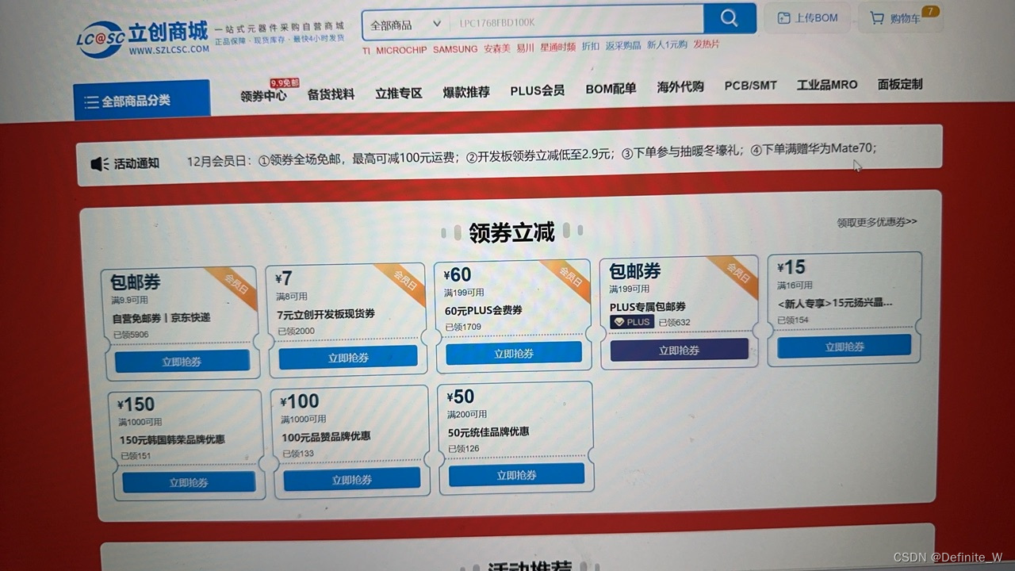Click the 活动通知 label

click(136, 163)
